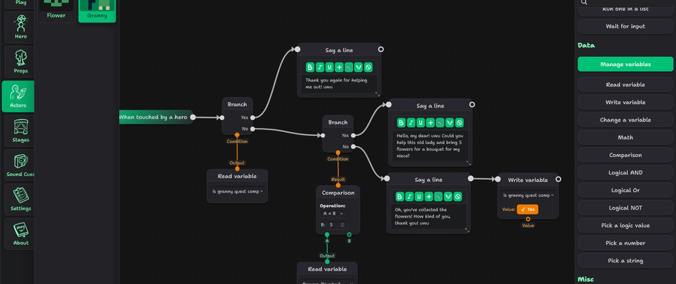The width and height of the screenshot is (676, 284).
Task: Add a Logical NOT node
Action: [625, 208]
